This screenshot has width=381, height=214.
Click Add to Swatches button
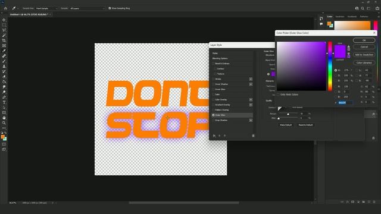[364, 55]
